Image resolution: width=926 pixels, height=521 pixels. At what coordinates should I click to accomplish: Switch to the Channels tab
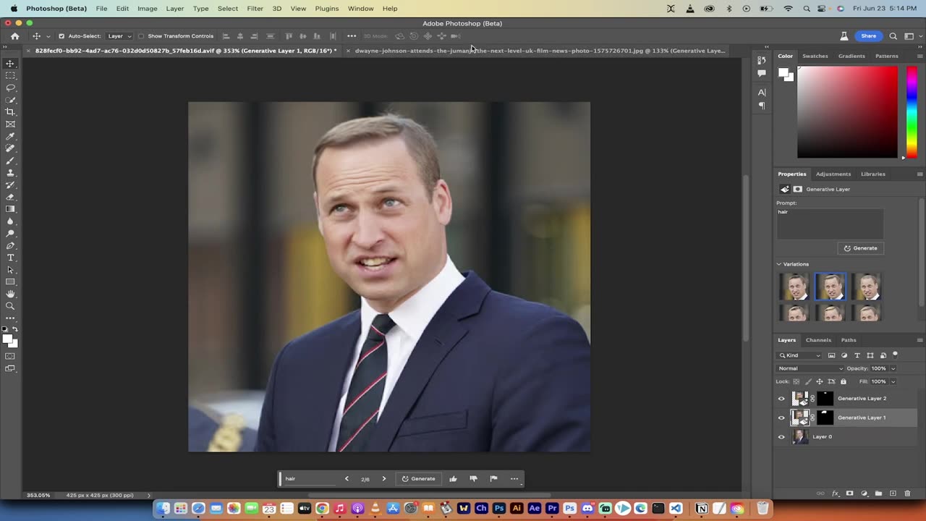818,340
